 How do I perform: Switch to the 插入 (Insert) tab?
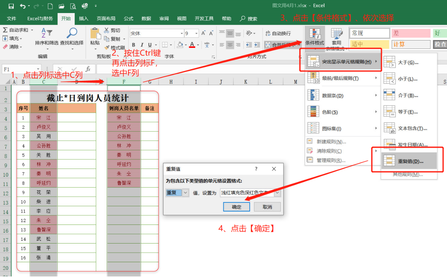pos(84,19)
